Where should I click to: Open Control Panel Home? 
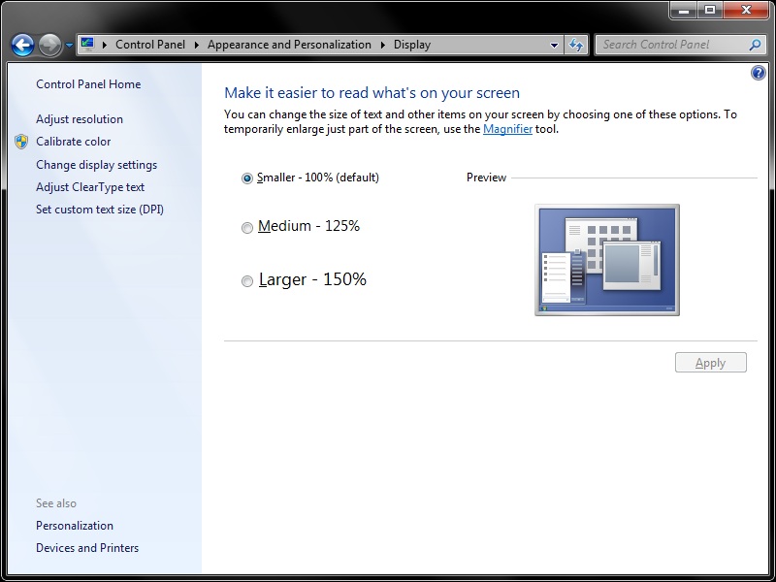pos(88,84)
